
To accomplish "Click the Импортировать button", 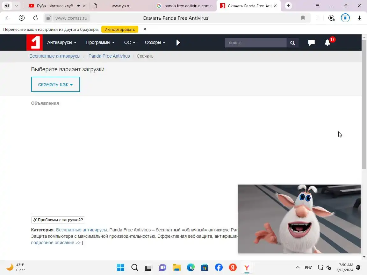I will [119, 30].
